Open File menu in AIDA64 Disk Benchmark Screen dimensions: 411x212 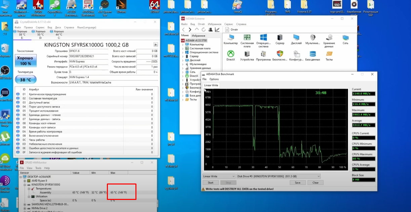click(x=204, y=79)
